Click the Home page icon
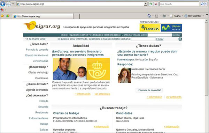 (149, 16)
